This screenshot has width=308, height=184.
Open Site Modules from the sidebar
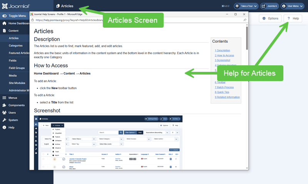pos(17,83)
